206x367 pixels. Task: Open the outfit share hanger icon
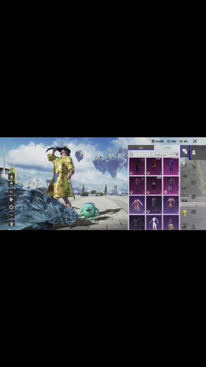click(x=11, y=177)
